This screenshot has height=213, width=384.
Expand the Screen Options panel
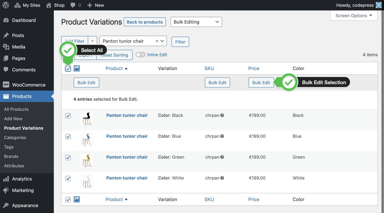coord(353,16)
